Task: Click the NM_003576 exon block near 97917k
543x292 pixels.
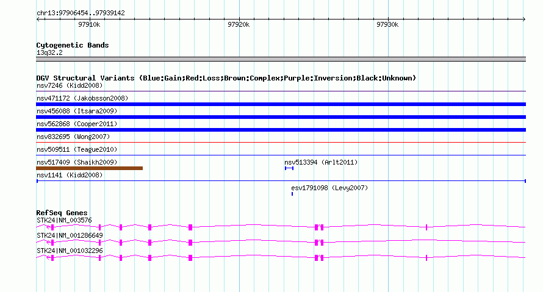Action: point(190,227)
